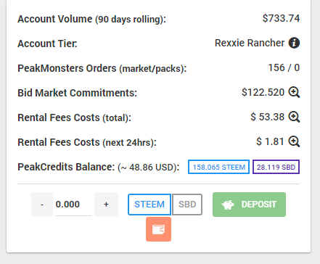Click the green Deposit button
Screen dimensions: 320x264
249,205
